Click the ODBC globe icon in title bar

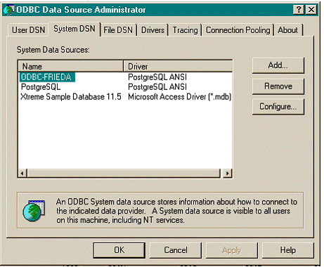point(9,10)
